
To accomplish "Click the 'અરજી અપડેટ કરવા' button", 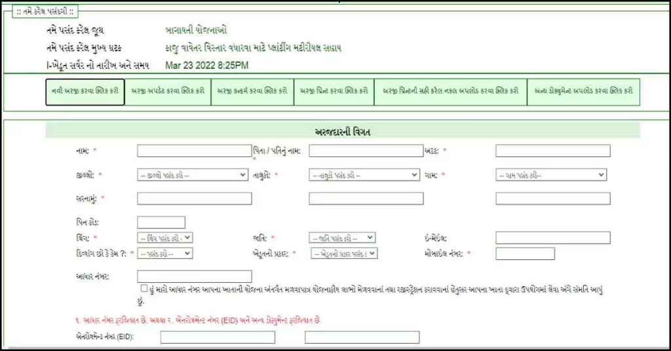I will pos(168,92).
